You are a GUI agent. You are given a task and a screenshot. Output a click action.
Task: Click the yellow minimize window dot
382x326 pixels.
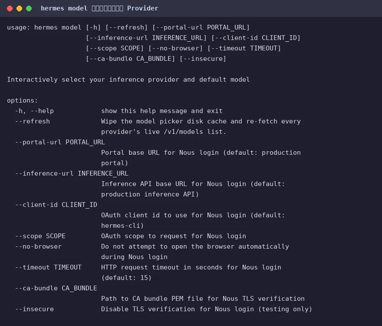(x=19, y=9)
